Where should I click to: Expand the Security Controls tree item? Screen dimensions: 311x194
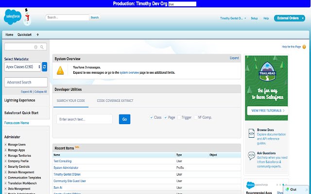pos(5,167)
